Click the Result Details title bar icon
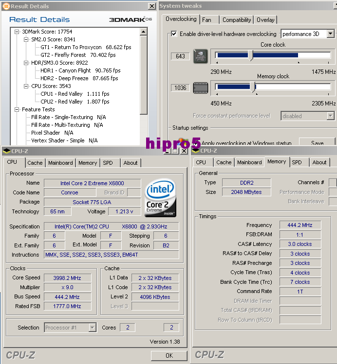The width and height of the screenshot is (337, 364). (6, 6)
